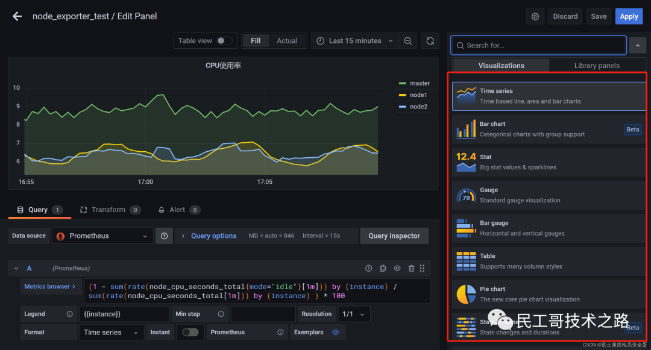Select Stat visualization icon

click(466, 161)
